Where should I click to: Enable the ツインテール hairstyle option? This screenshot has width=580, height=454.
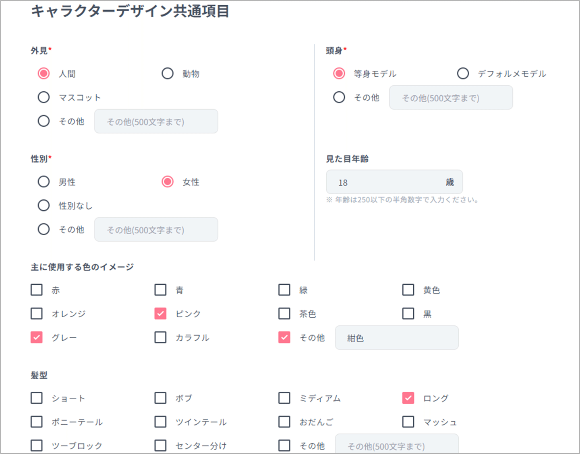tap(160, 421)
